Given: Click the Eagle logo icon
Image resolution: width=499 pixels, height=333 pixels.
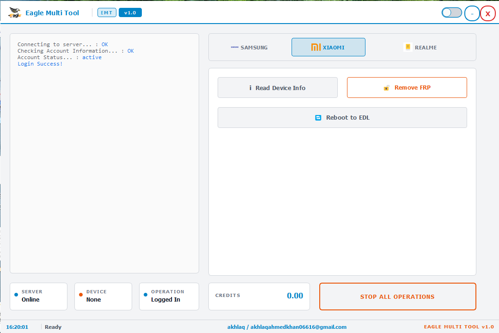Looking at the screenshot, I should (15, 13).
